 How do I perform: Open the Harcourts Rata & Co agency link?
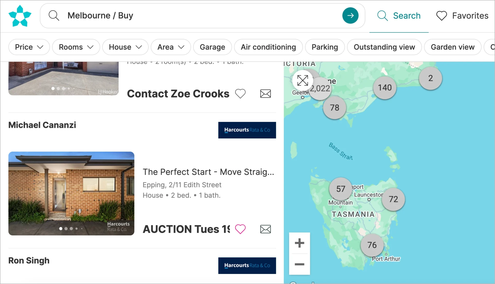(x=247, y=130)
